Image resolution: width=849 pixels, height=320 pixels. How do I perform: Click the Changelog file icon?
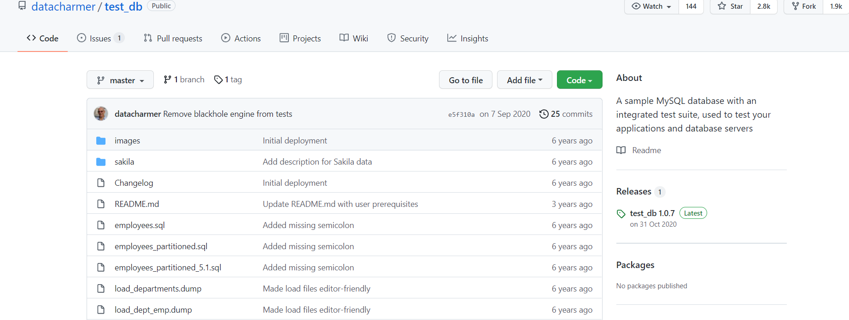point(101,183)
